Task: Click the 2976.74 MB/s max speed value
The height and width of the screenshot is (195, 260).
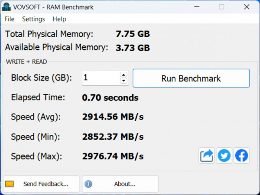Action: click(x=113, y=156)
